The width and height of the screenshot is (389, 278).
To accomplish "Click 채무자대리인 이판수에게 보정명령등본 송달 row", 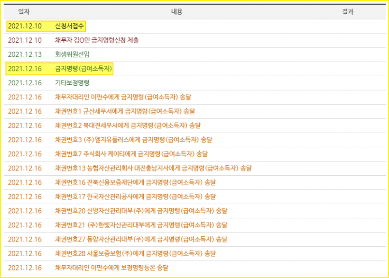I will (x=195, y=268).
